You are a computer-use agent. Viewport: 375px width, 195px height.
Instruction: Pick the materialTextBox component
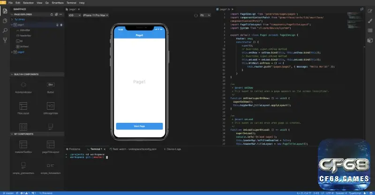point(23,147)
